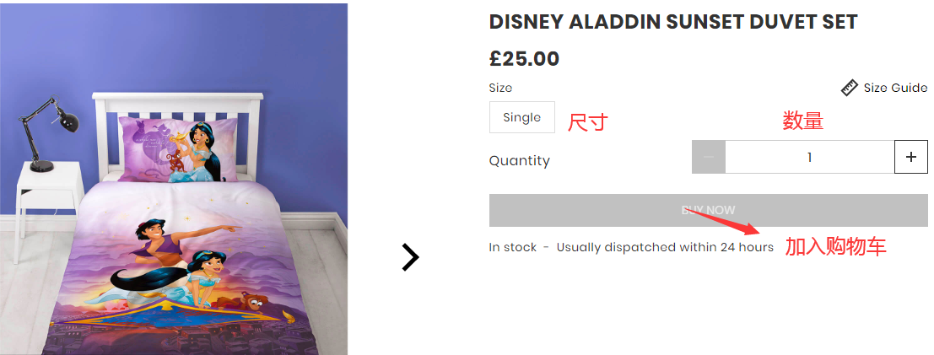The image size is (934, 355).
Task: Click the Quantity label text
Action: (519, 161)
